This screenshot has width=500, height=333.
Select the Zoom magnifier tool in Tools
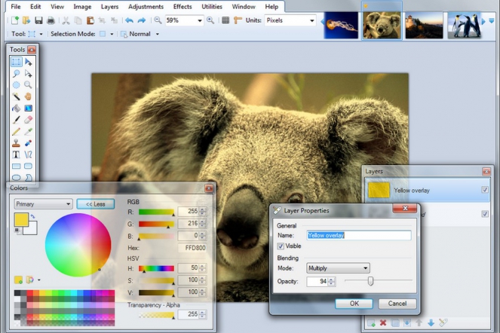[28, 85]
